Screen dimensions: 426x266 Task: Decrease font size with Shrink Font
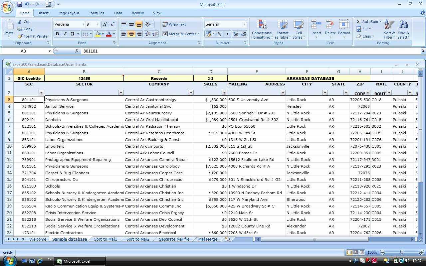[x=112, y=24]
